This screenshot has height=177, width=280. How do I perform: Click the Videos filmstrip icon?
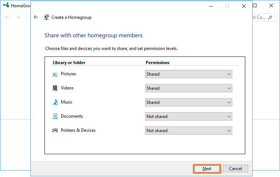[x=55, y=88]
